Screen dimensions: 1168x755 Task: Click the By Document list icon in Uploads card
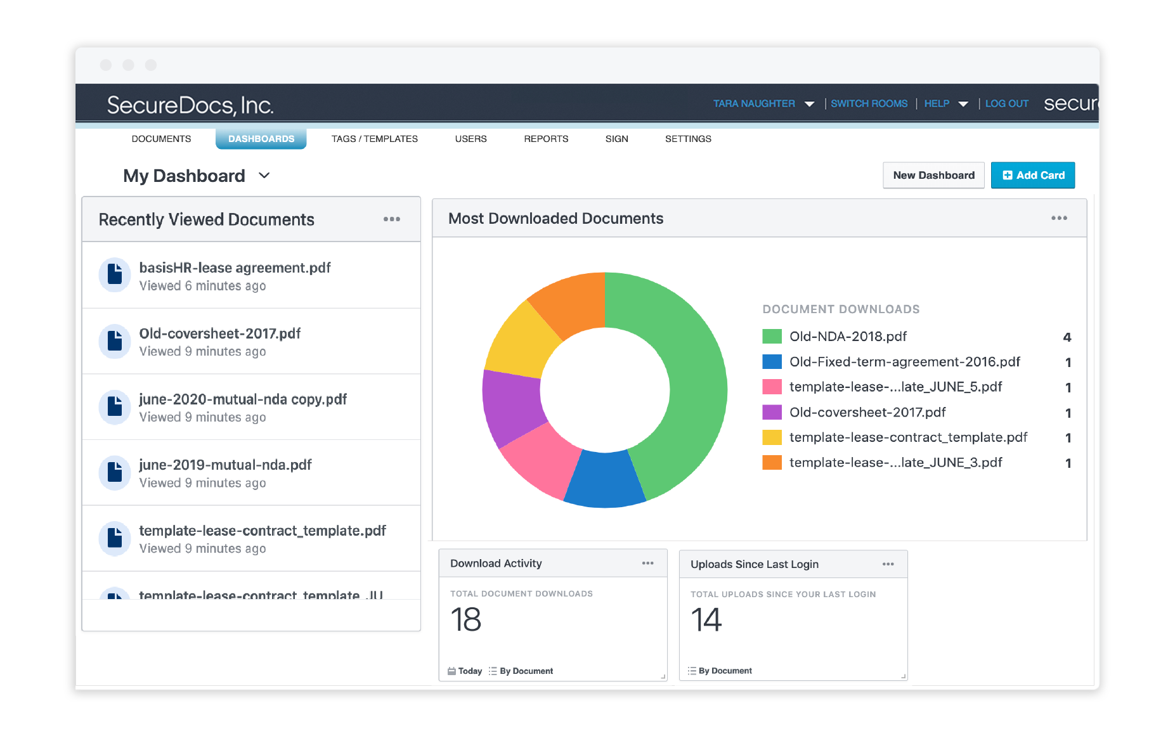point(692,671)
